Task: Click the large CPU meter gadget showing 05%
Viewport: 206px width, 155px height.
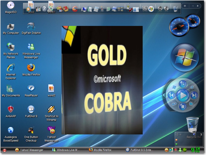Action: click(x=179, y=27)
